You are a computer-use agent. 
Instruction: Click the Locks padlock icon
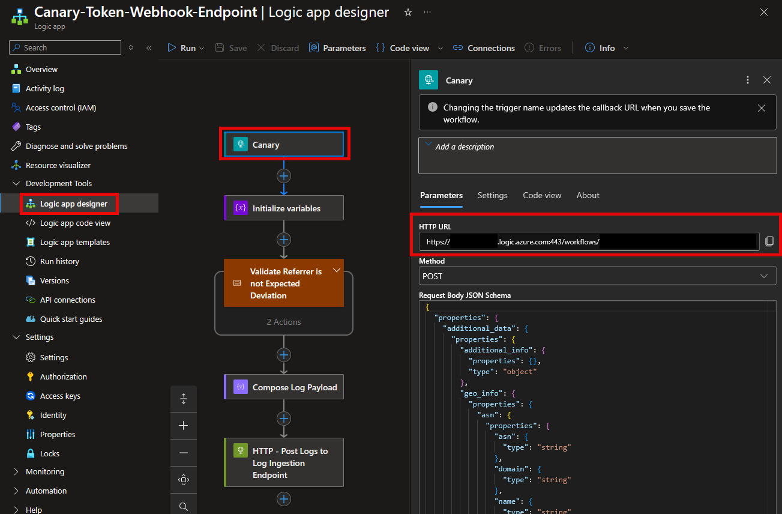(x=31, y=453)
